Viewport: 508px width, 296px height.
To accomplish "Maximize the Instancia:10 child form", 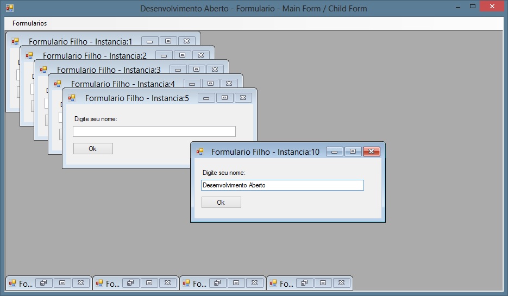I will point(353,152).
